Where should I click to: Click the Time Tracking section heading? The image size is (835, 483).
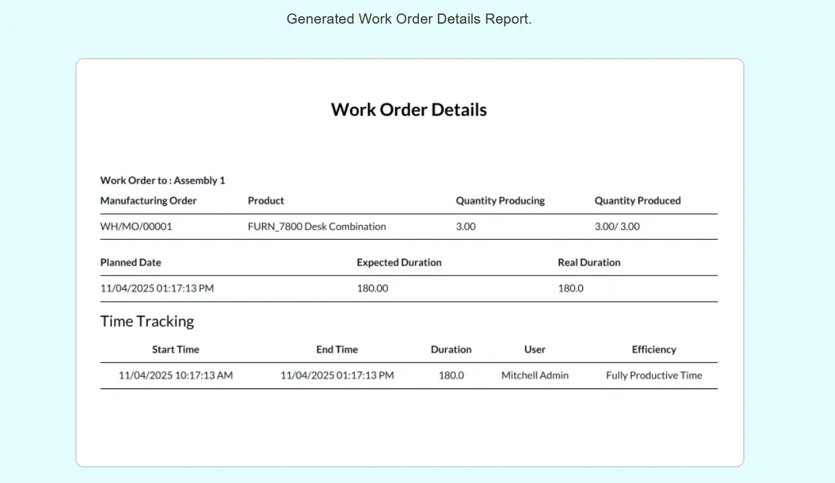point(147,321)
